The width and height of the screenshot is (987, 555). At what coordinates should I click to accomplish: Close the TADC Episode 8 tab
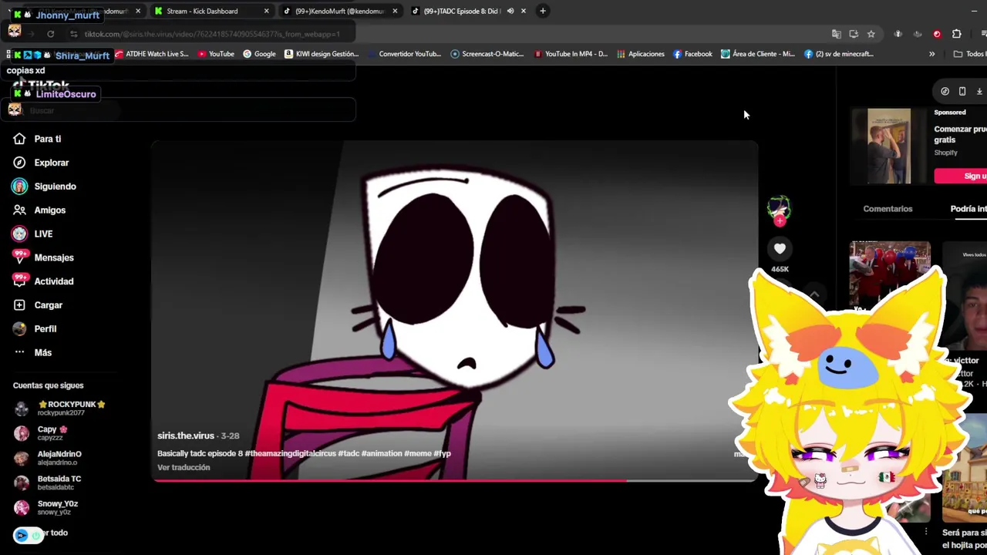[x=523, y=11]
